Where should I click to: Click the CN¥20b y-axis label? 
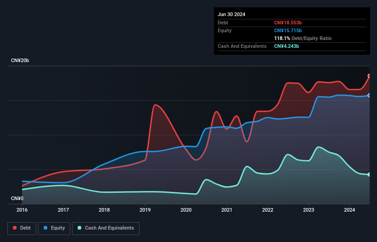20,60
